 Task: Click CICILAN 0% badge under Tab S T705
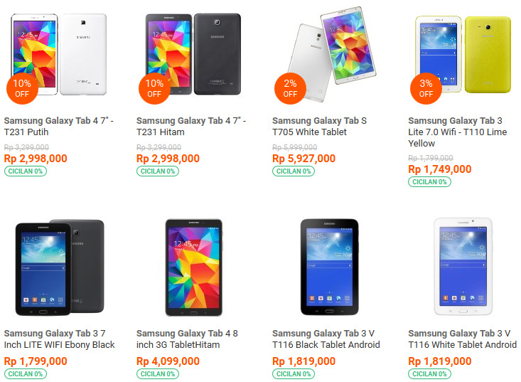pyautogui.click(x=294, y=171)
